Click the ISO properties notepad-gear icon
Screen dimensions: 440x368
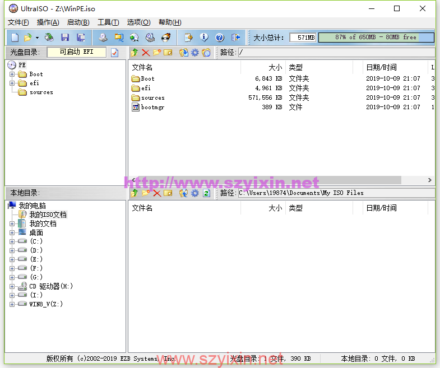pyautogui.click(x=188, y=38)
